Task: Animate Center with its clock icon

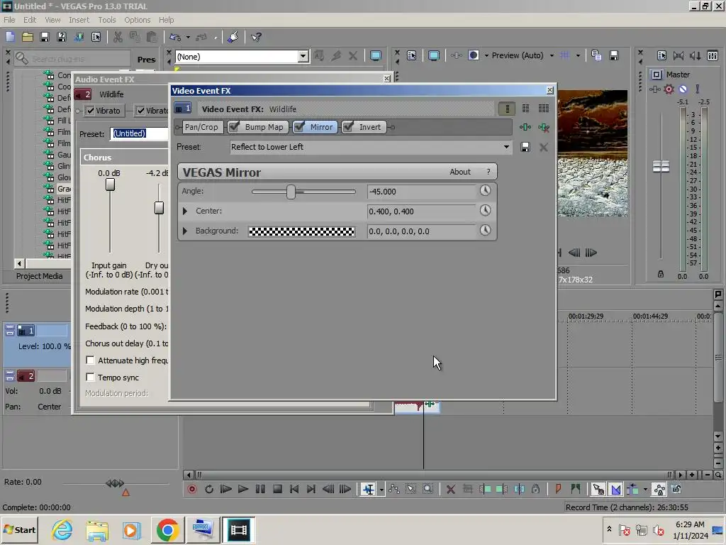Action: (485, 210)
